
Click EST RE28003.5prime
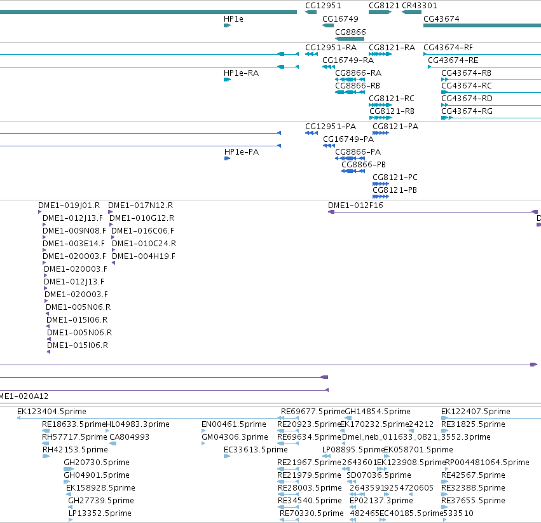pyautogui.click(x=310, y=488)
